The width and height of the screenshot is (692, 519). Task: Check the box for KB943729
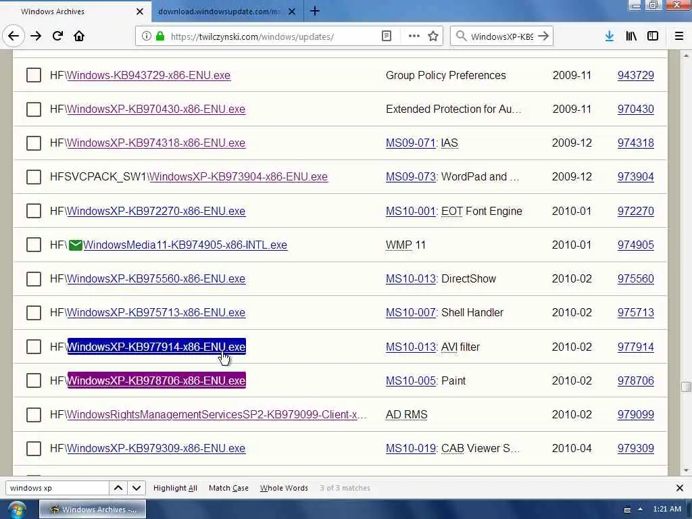pos(34,75)
